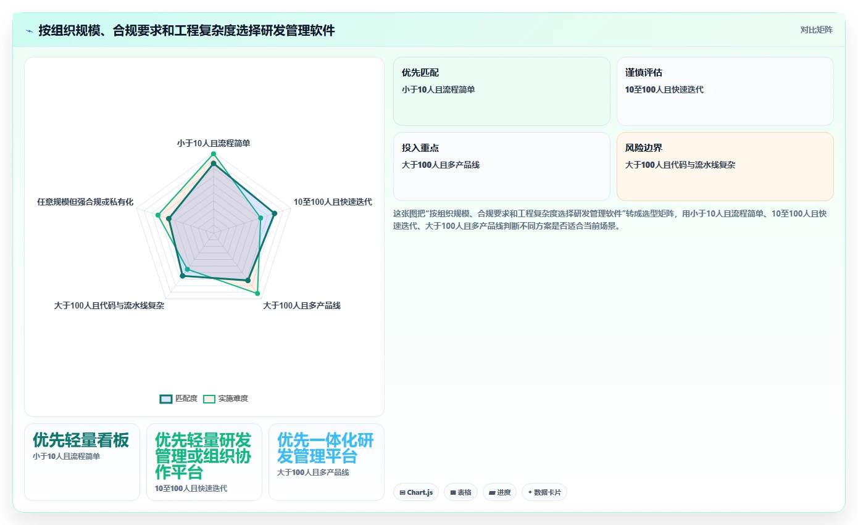Image resolution: width=858 pixels, height=525 pixels.
Task: Click the outer 匹配度 point on the 大于100人且代码与流水线复杂 axis
Action: pyautogui.click(x=182, y=276)
